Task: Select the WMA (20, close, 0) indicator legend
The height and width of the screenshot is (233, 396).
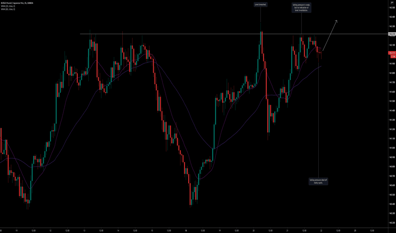Action: coord(8,6)
